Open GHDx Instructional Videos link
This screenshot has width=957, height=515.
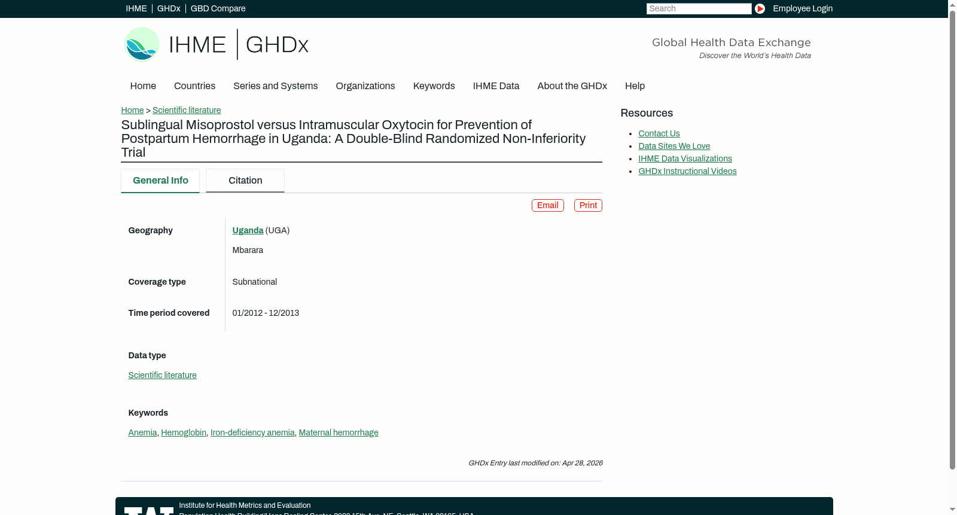coord(687,171)
